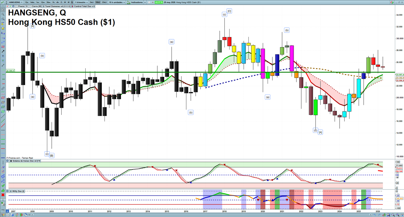
Task: Set history to 5kU
Action: (92, 2)
